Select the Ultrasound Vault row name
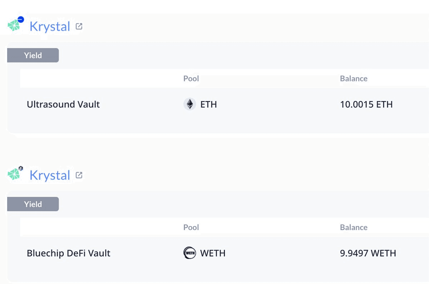 [x=63, y=104]
